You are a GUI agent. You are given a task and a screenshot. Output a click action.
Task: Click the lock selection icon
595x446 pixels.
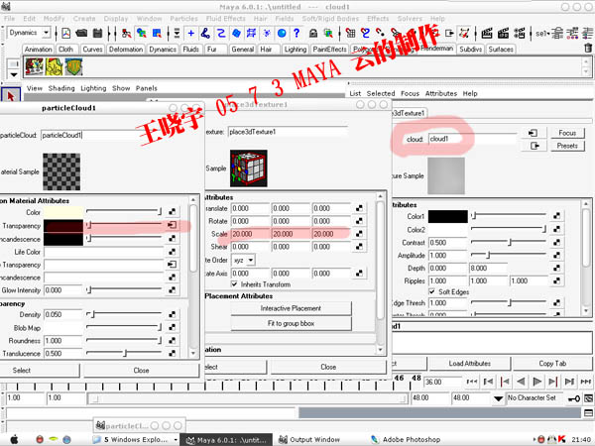pyautogui.click(x=313, y=34)
